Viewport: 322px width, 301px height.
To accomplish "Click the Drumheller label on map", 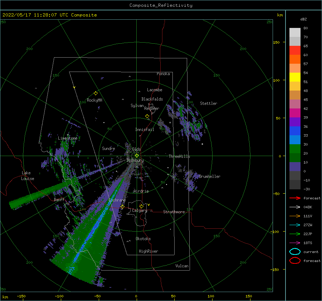I will pyautogui.click(x=210, y=176).
